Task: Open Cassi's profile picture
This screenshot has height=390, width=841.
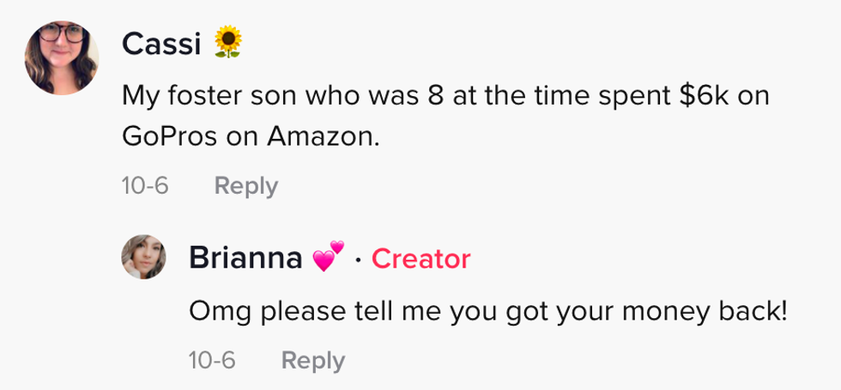Action: (60, 57)
